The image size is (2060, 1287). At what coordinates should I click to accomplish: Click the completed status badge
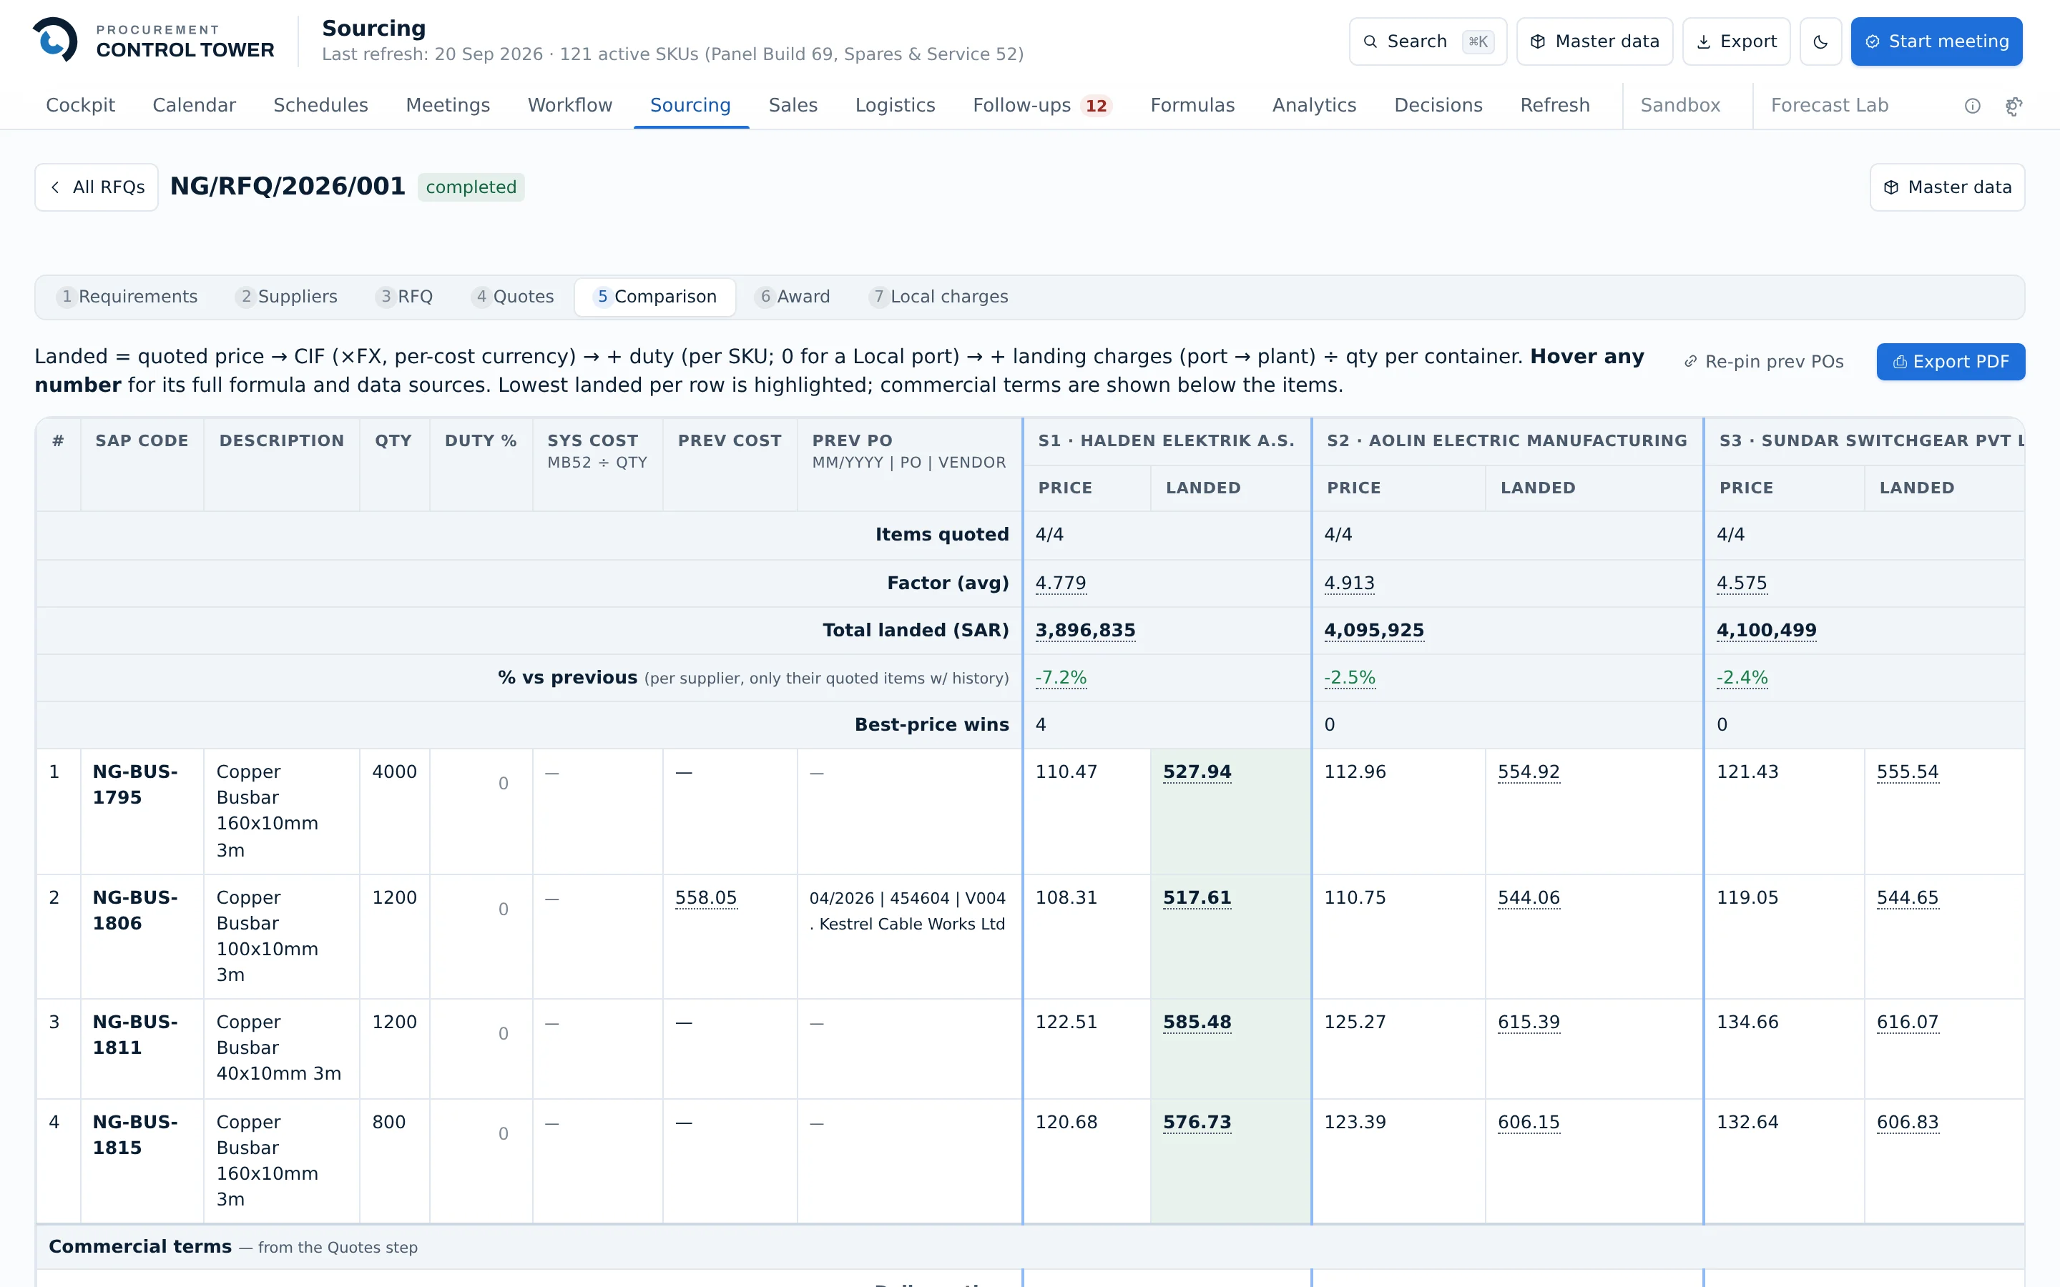click(x=471, y=187)
